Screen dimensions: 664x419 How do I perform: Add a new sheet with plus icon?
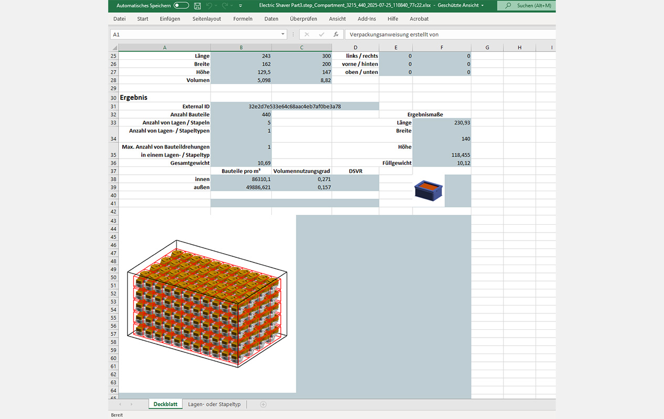coord(264,404)
